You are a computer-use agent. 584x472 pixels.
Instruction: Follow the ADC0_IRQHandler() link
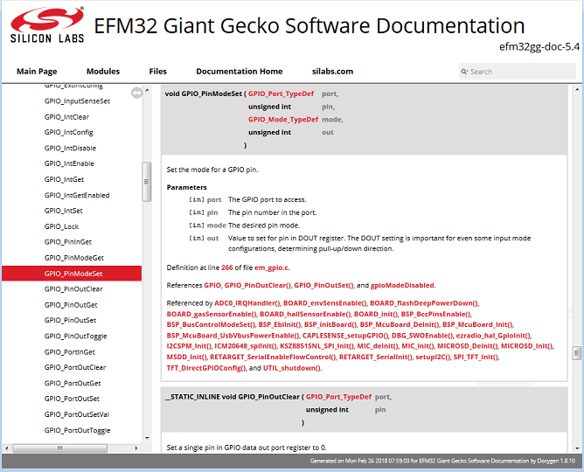pyautogui.click(x=247, y=303)
